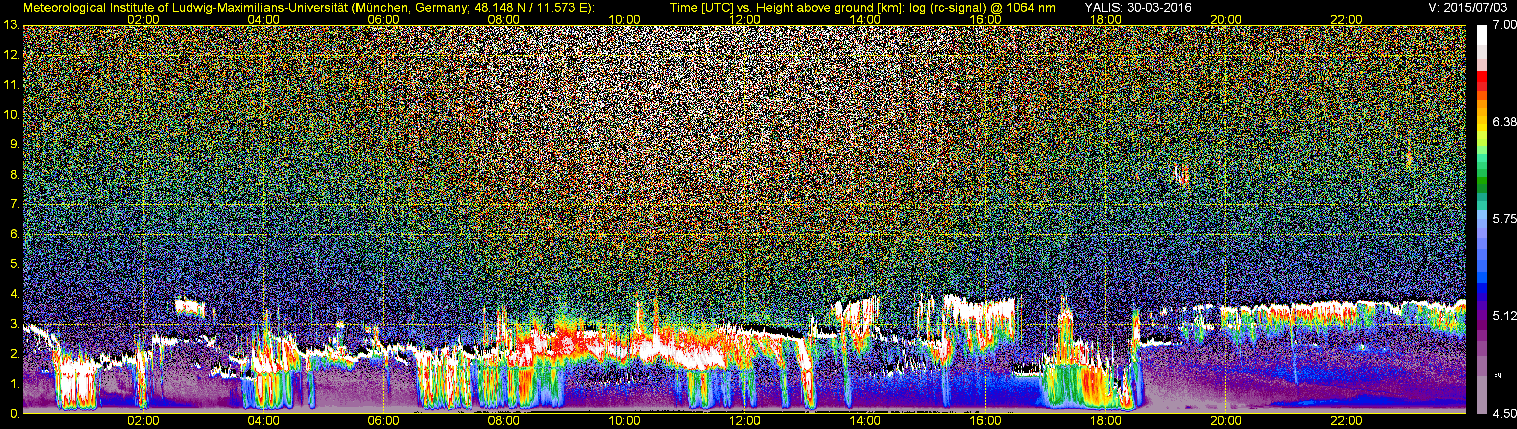Image resolution: width=1517 pixels, height=429 pixels.
Task: Select the 5.12 color scale label
Action: pos(1505,316)
